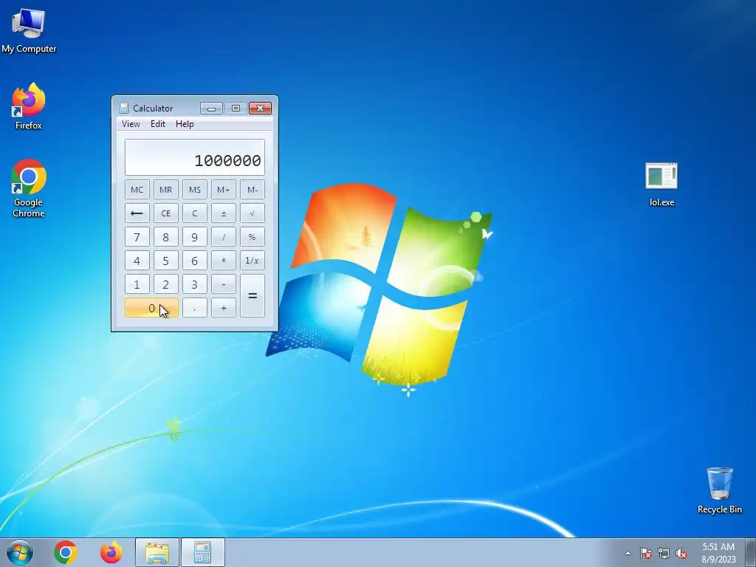Click the calculator display showing 1000000
This screenshot has height=567, width=756.
(x=195, y=157)
